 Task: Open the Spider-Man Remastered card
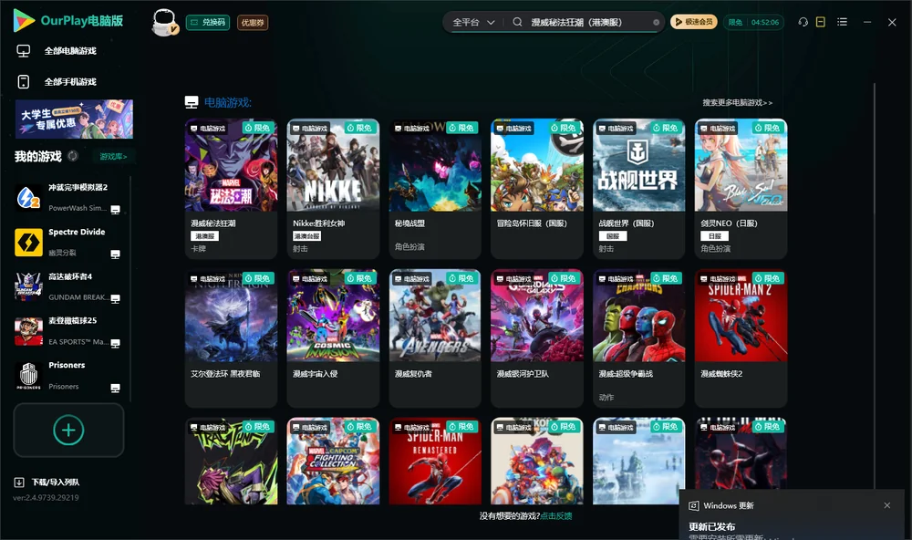click(435, 461)
